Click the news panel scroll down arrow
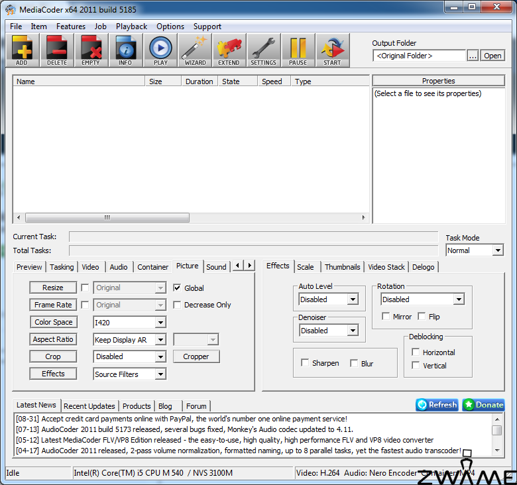517x485 pixels. point(497,451)
